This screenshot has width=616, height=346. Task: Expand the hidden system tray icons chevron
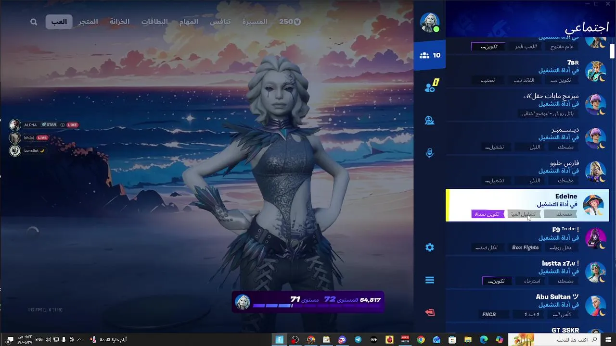[x=79, y=340]
